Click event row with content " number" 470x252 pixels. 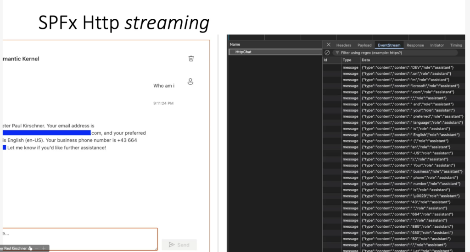point(393,184)
